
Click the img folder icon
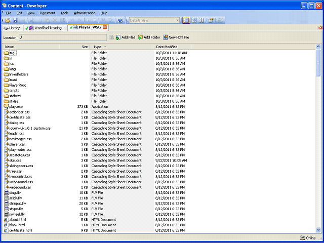click(7, 53)
